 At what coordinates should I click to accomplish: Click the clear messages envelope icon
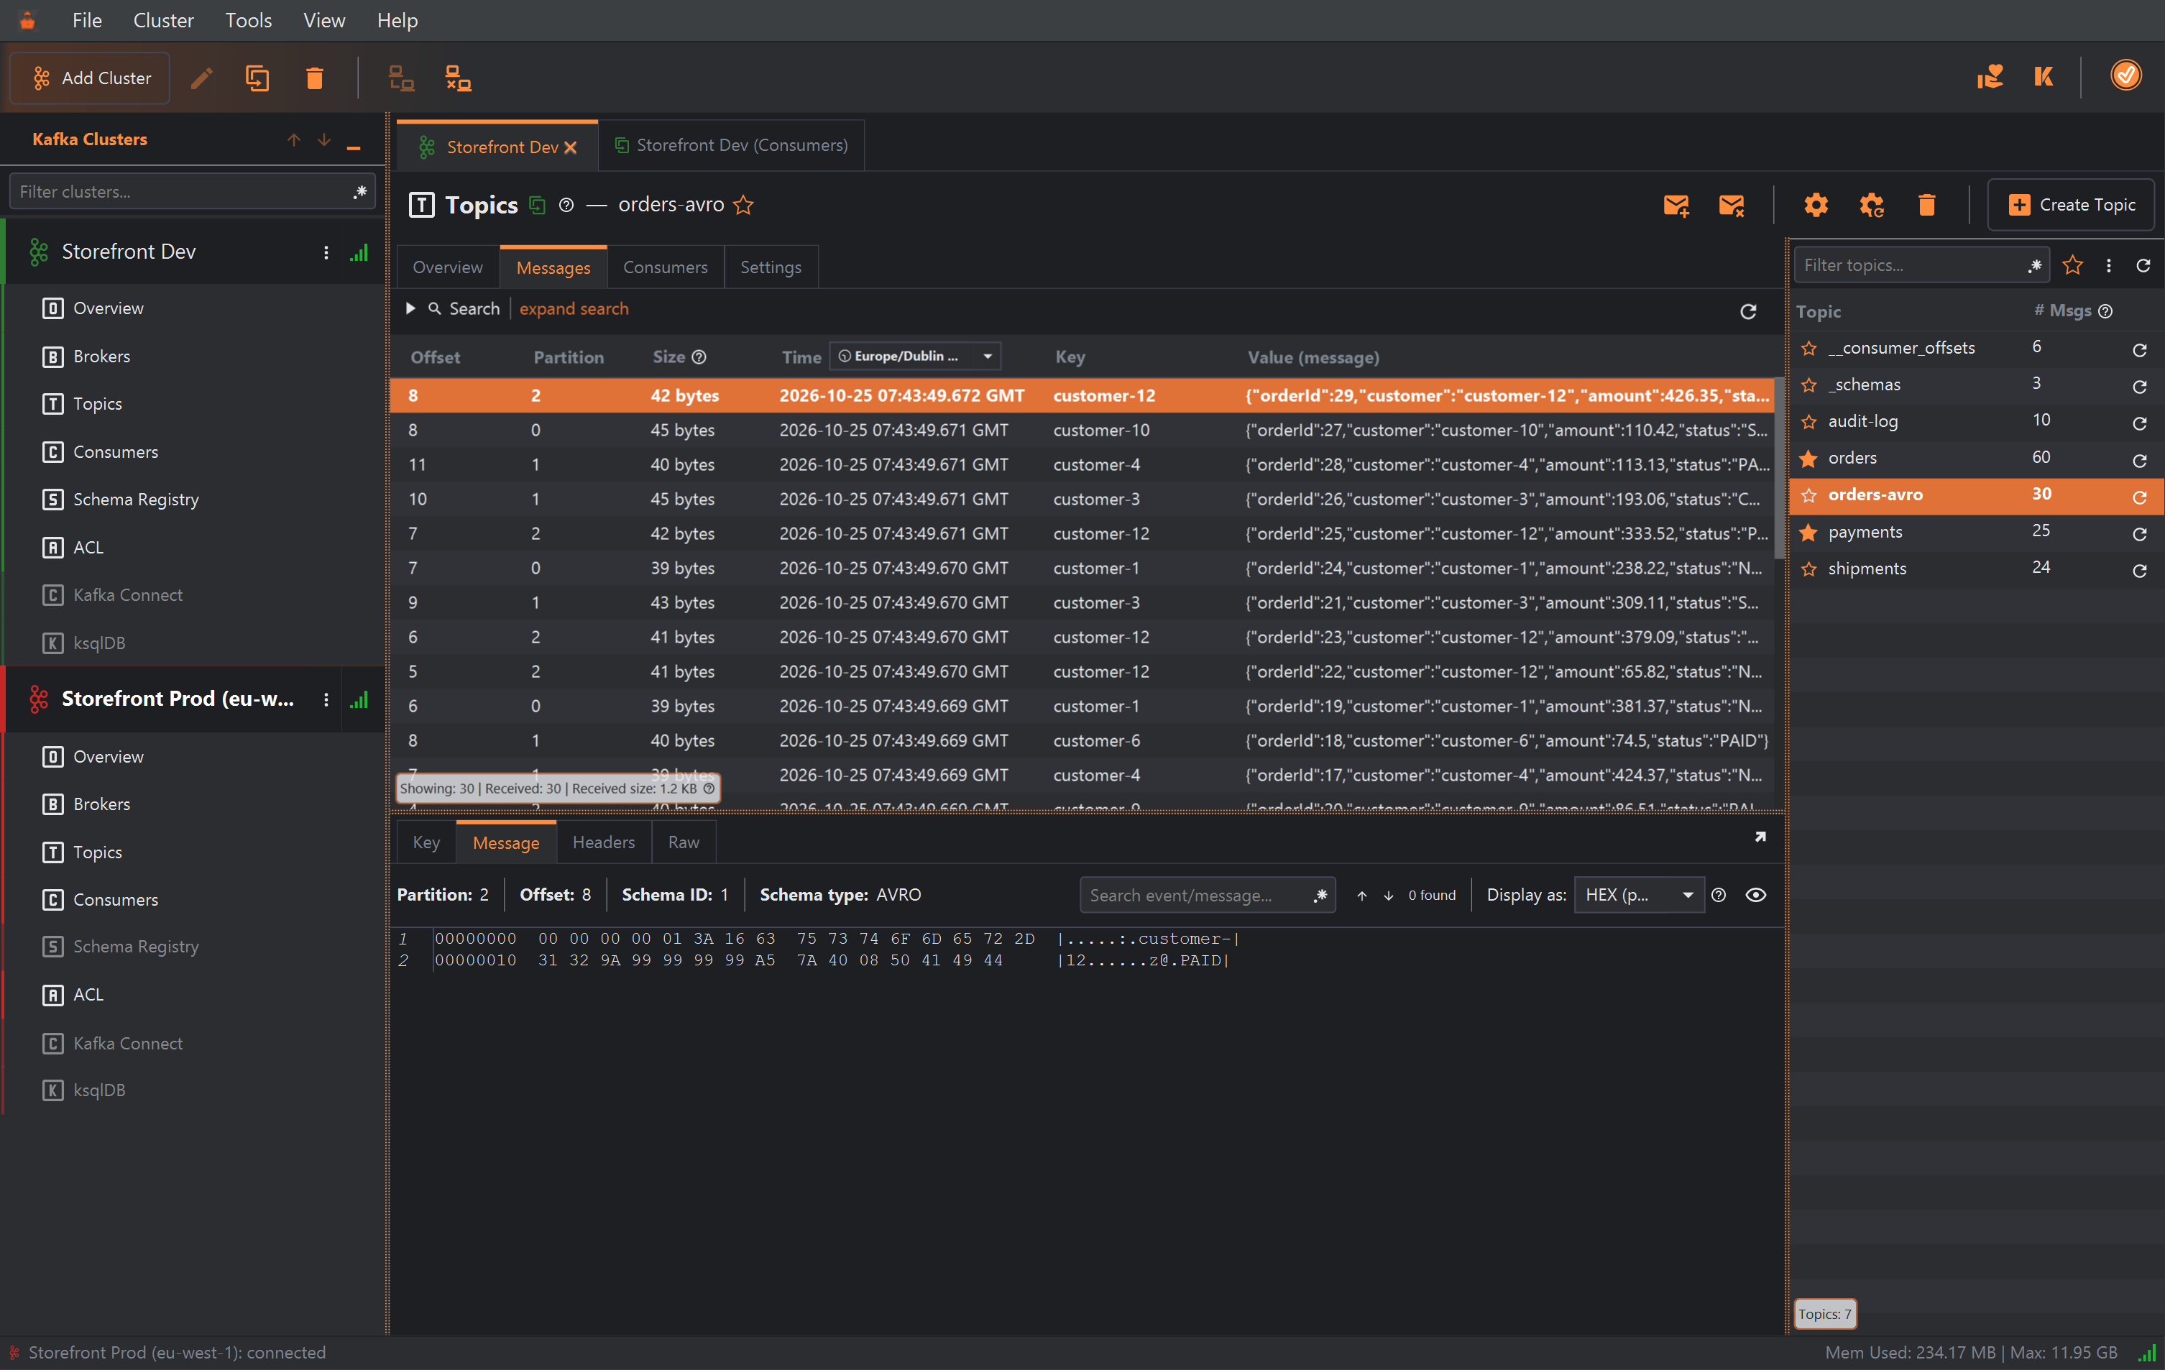click(x=1732, y=205)
